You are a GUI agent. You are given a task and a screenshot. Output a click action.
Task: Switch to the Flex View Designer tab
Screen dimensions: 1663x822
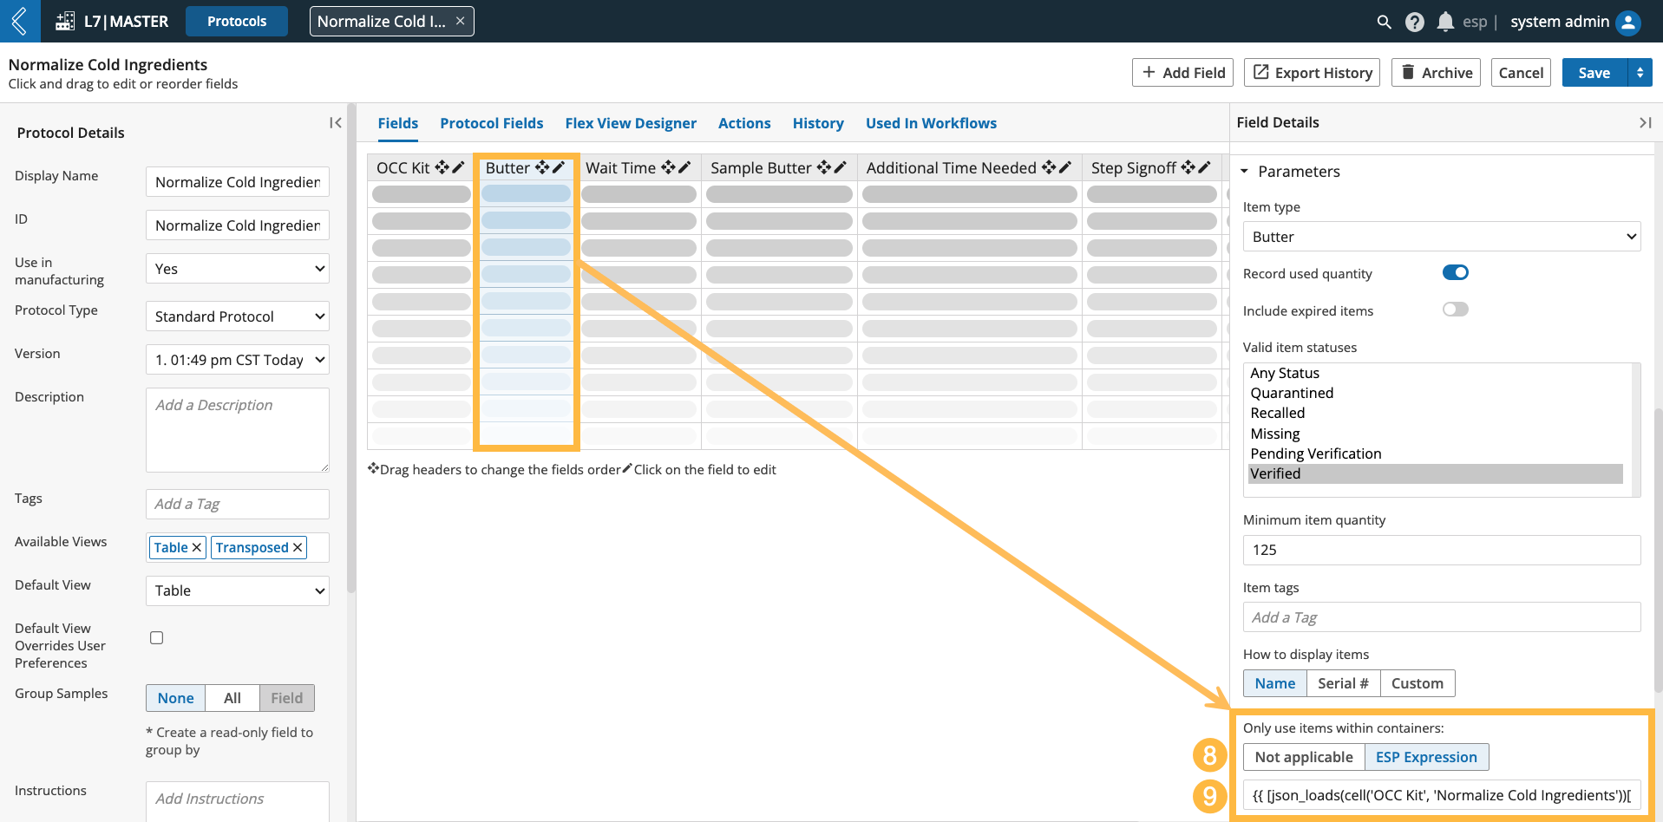pos(631,123)
